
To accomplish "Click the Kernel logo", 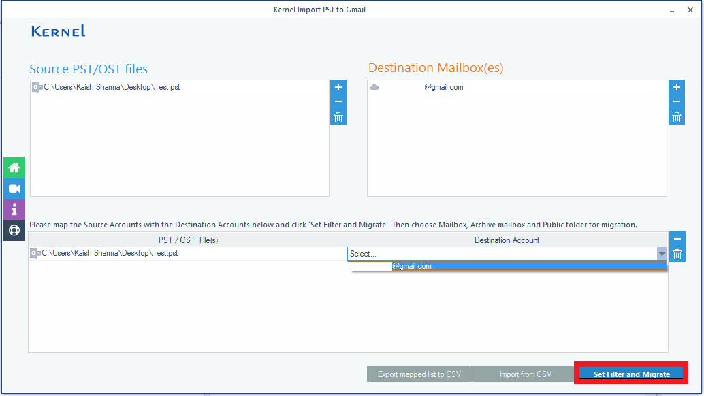I will 59,31.
